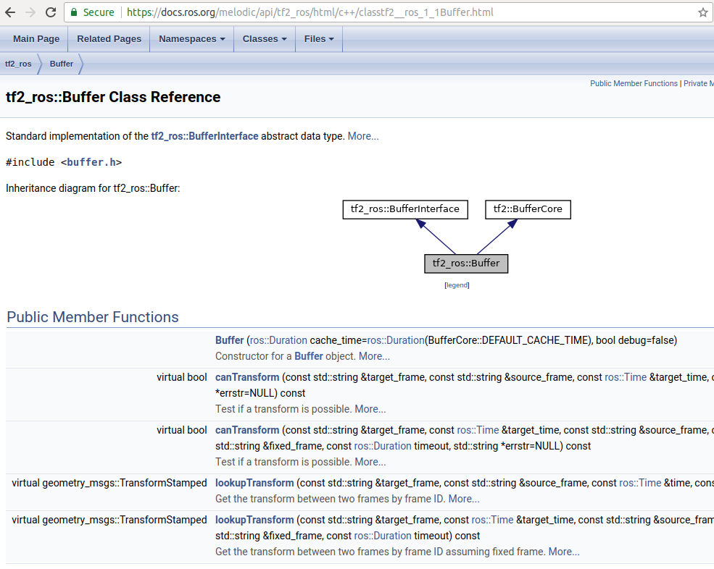Click the browser back navigation arrow
714x569 pixels.
pos(12,12)
